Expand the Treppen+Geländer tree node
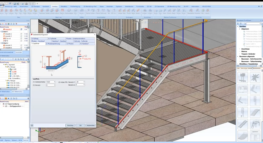 click(240, 54)
